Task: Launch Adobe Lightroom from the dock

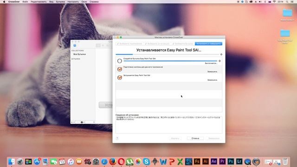Action: coord(239,161)
